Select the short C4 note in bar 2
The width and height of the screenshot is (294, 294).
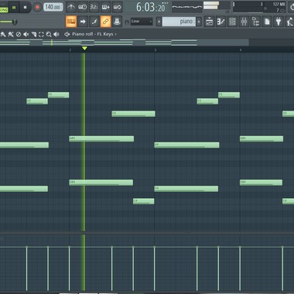point(144,201)
